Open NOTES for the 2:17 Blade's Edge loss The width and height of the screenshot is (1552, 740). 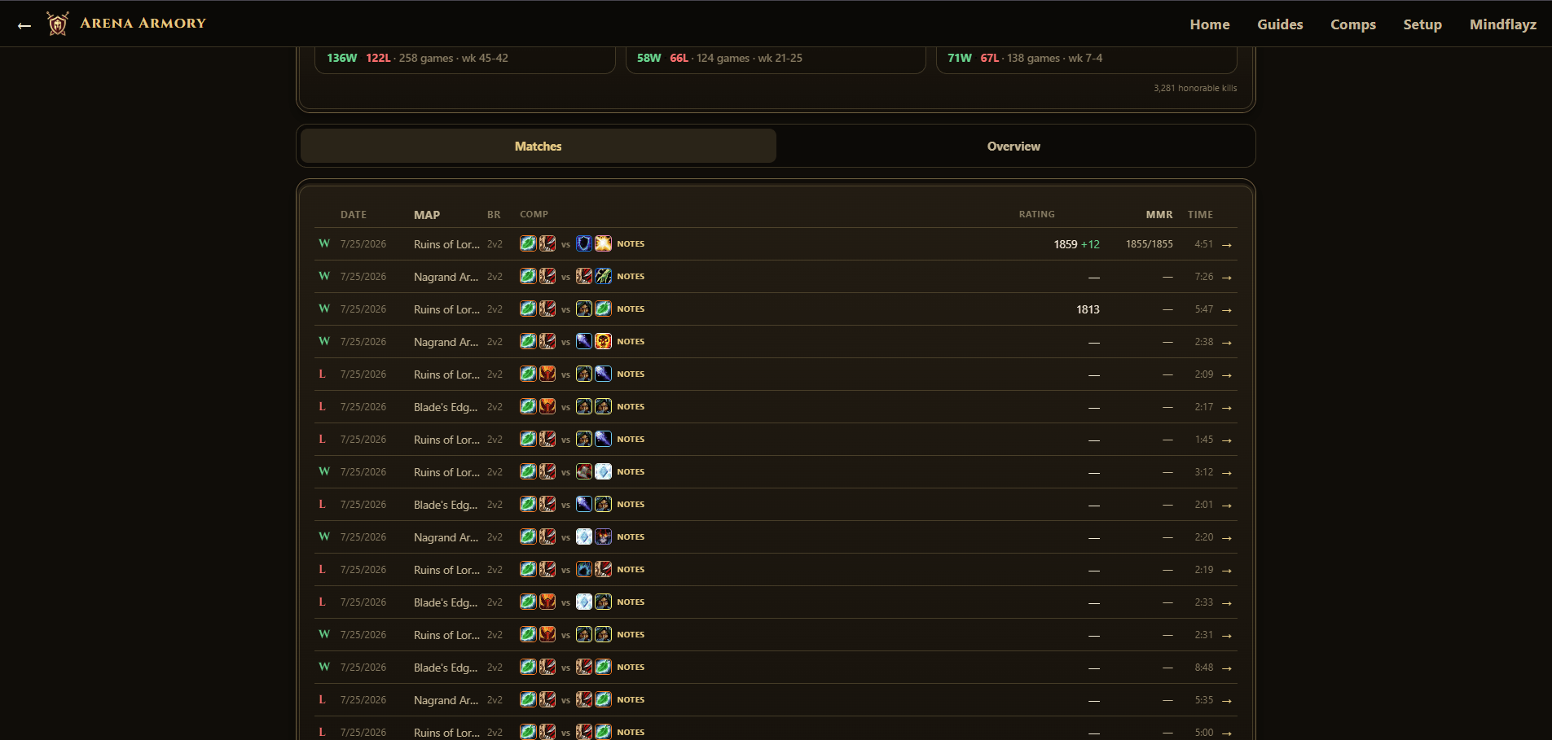[631, 407]
